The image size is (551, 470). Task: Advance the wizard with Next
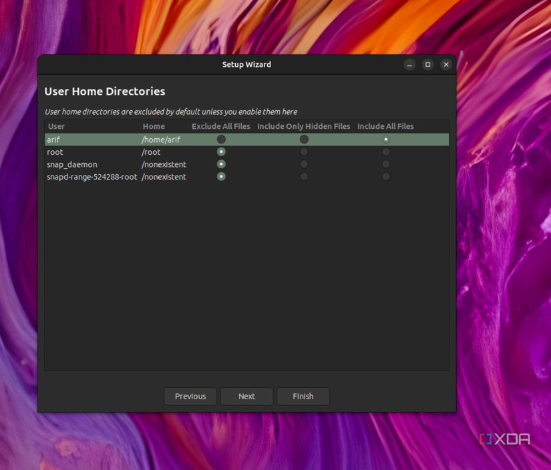pos(246,396)
